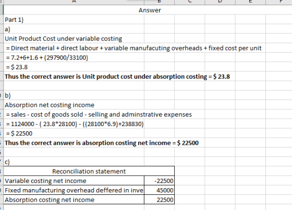Select 'Unit Product Cost under variable costing' cell

click(74, 39)
